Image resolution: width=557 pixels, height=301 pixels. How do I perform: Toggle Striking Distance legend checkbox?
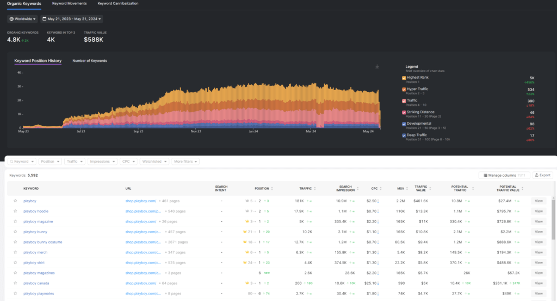click(x=404, y=113)
